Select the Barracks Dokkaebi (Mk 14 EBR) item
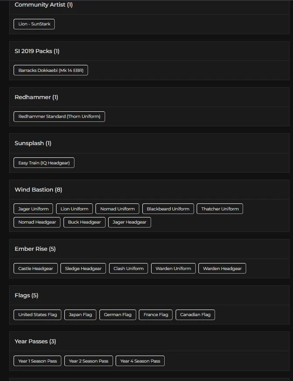Viewport: 293px width, 381px height. [x=51, y=70]
